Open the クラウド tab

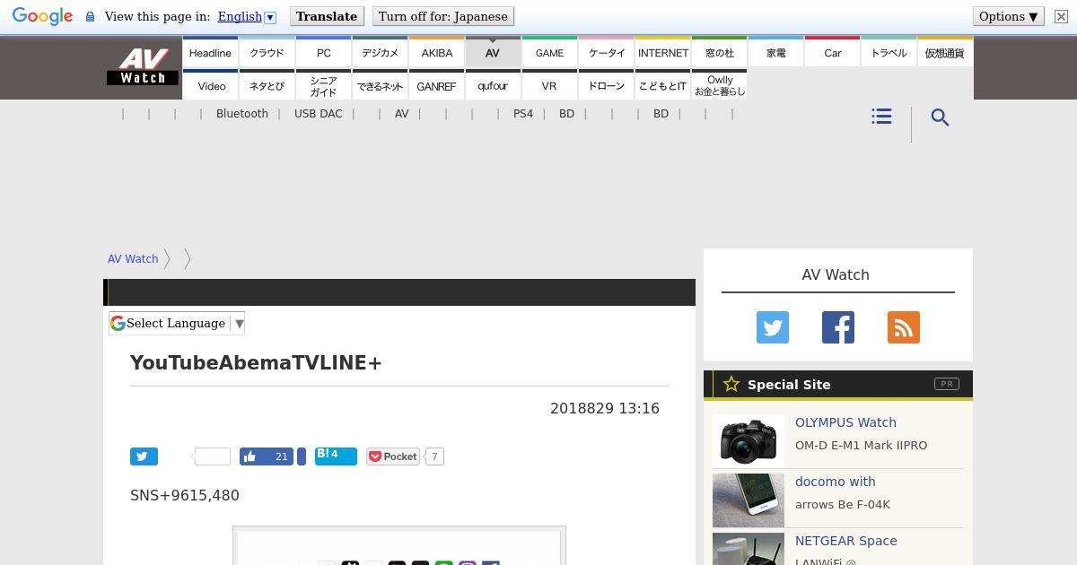click(x=267, y=53)
